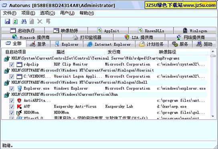Screen dimensions: 218x149
Task: Switch to the 计划任务 tab
Action: [x=151, y=44]
